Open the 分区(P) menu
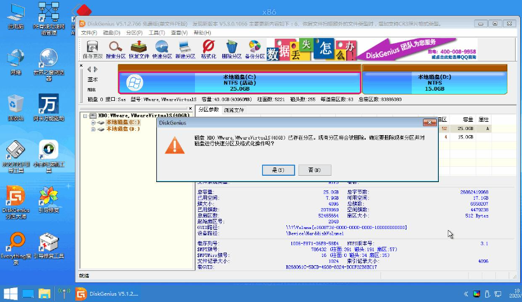The image size is (522, 302). 134,32
